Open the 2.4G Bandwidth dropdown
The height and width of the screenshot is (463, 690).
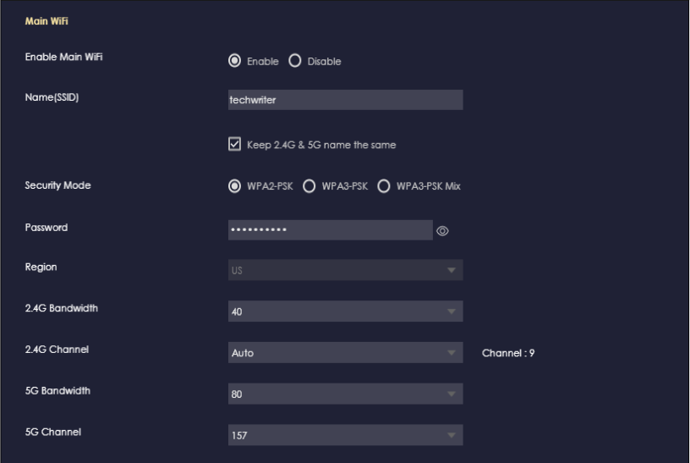point(345,311)
